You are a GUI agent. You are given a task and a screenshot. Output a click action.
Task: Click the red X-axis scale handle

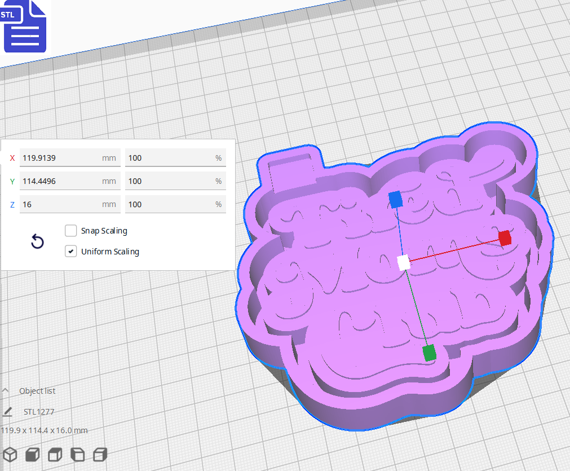click(504, 238)
